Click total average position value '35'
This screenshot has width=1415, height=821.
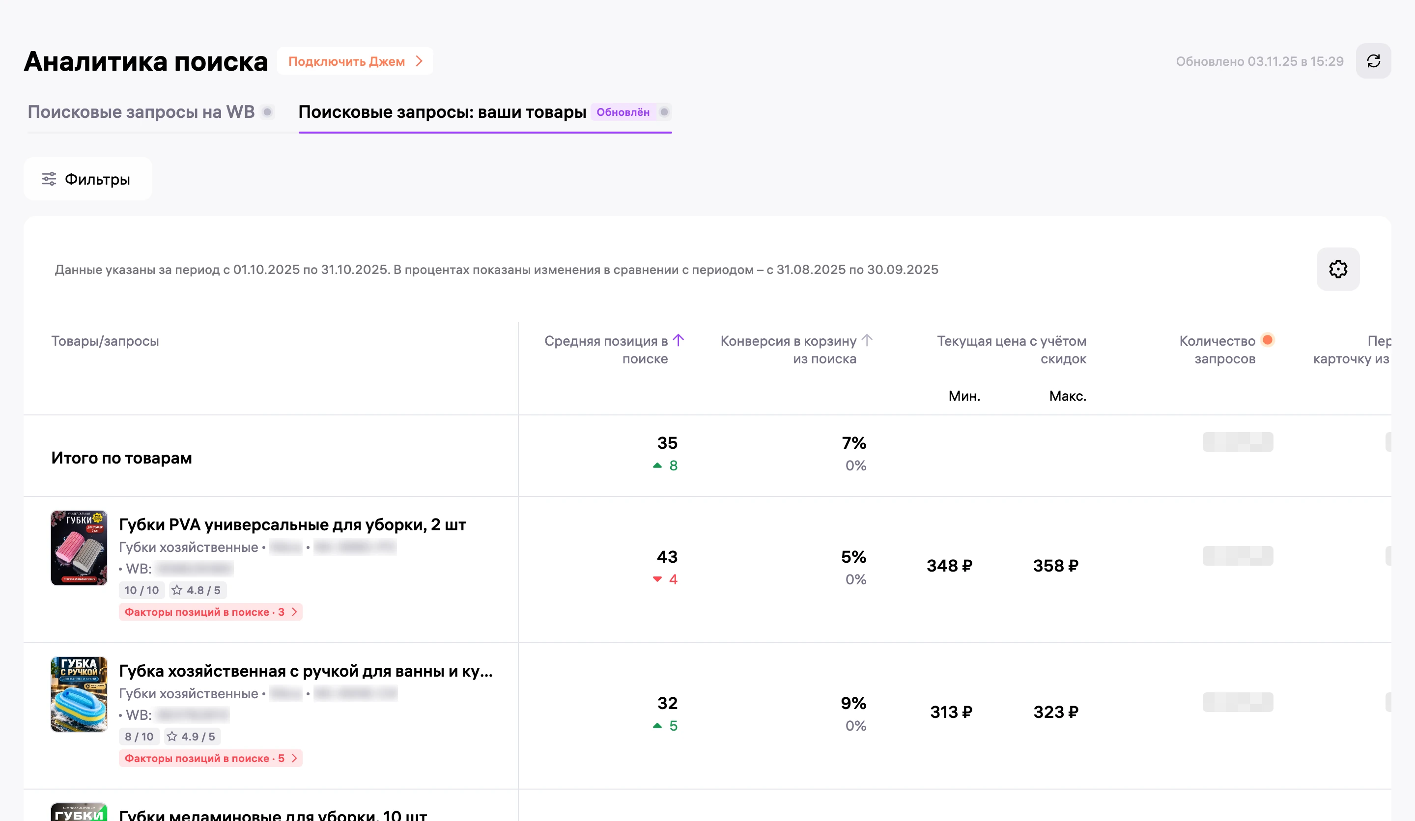667,443
